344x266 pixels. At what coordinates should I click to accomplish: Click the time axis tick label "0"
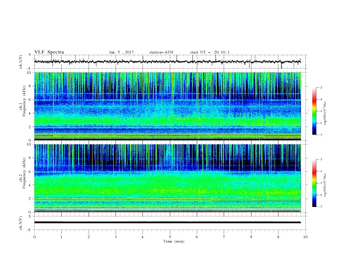click(34, 237)
